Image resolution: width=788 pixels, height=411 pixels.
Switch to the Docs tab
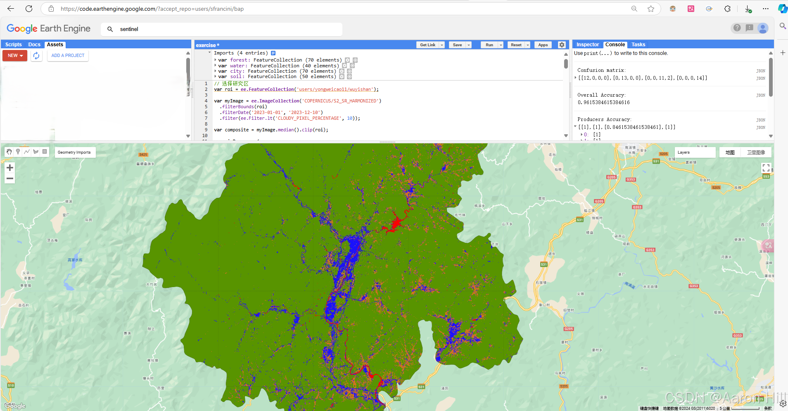click(x=34, y=45)
